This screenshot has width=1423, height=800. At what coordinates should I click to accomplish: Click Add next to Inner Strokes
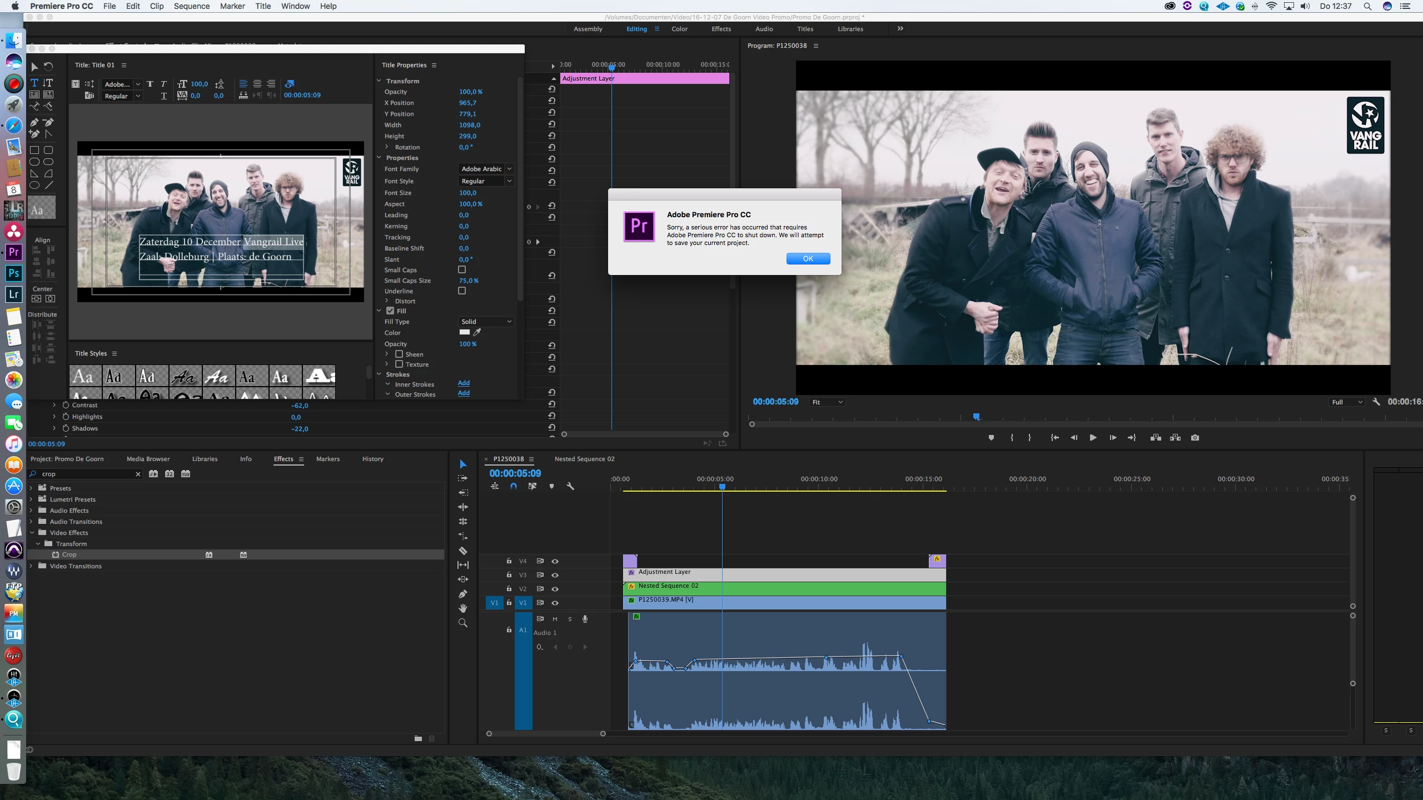pos(464,383)
